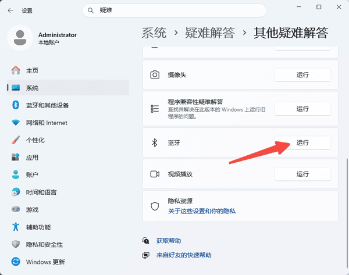This screenshot has height=275, width=349.
Task: Run the 视频播放 troubleshooter
Action: (x=302, y=174)
